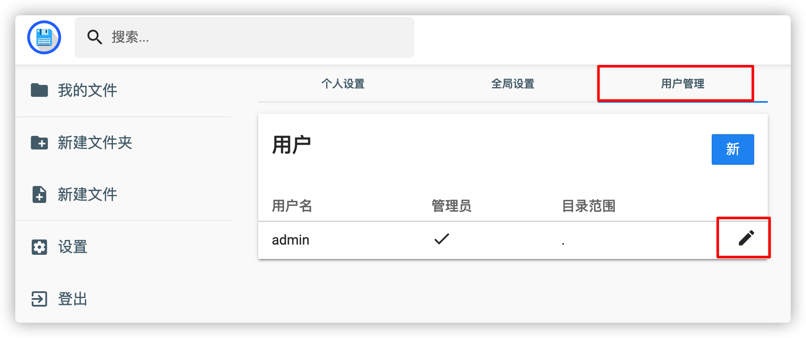Click the new file plus icon
The width and height of the screenshot is (806, 338).
point(39,194)
